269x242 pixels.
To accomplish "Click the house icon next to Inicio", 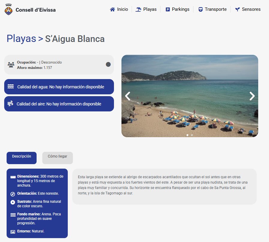I will pos(112,9).
